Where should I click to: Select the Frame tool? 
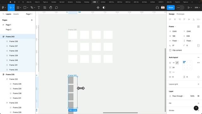pos(18,8)
